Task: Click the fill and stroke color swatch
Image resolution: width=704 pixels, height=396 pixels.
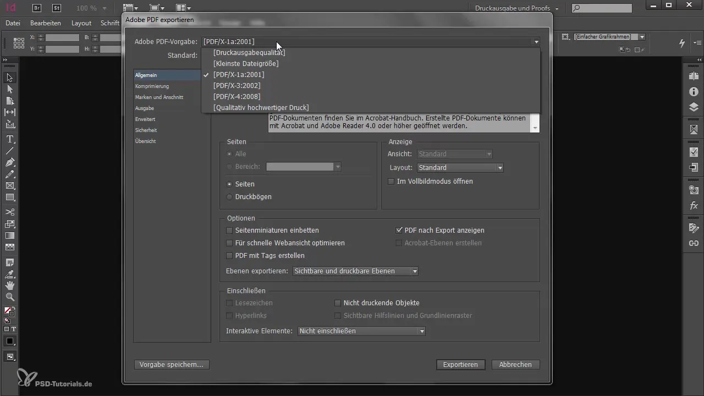Action: [9, 312]
